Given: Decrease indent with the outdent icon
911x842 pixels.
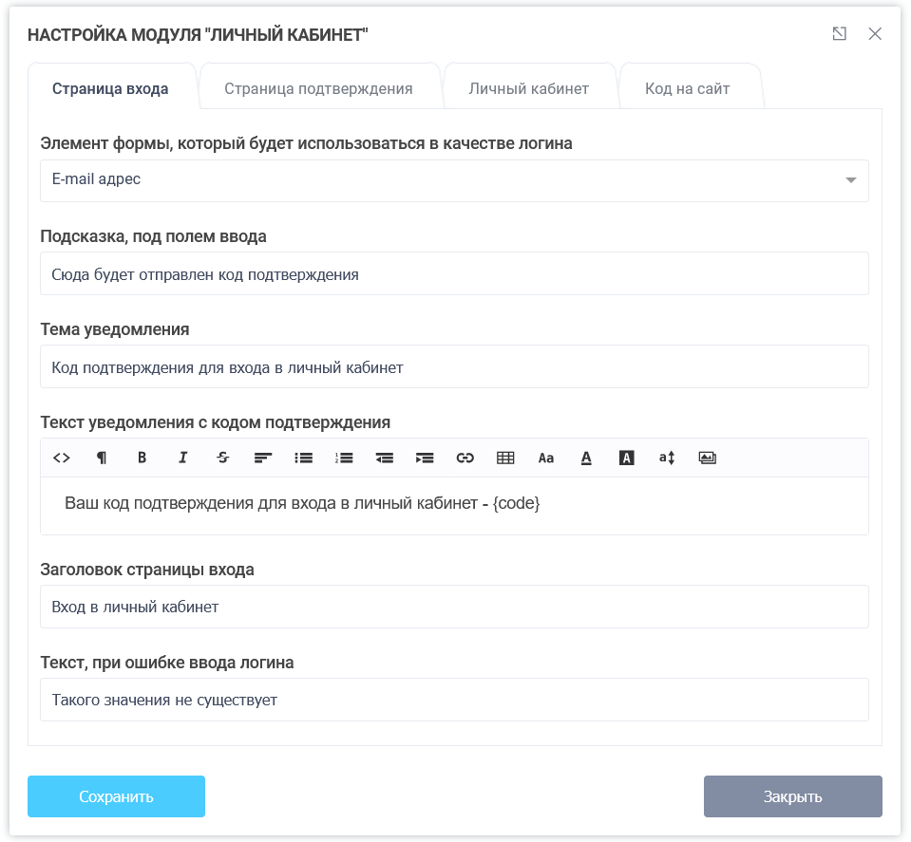Looking at the screenshot, I should pyautogui.click(x=385, y=458).
